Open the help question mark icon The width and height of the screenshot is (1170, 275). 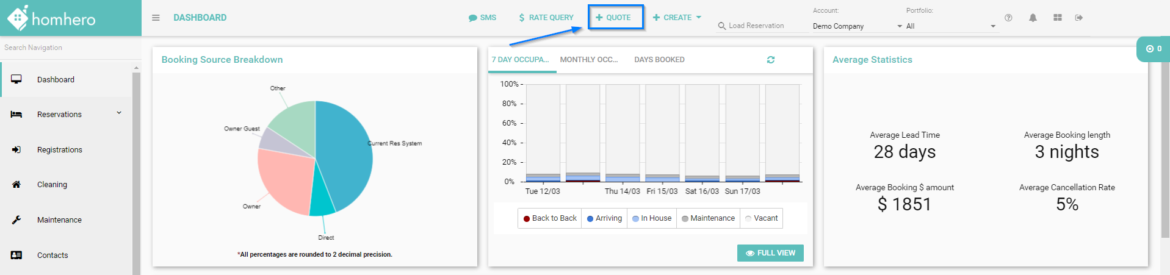pos(1008,18)
